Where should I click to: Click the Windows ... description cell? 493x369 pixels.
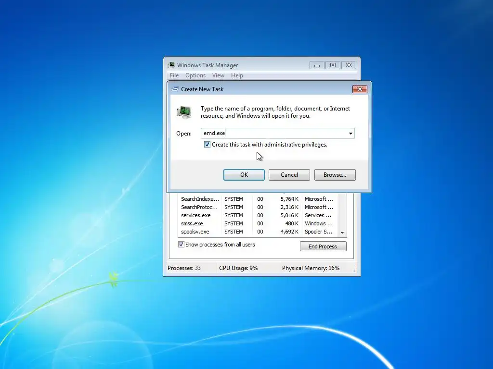[x=319, y=223]
